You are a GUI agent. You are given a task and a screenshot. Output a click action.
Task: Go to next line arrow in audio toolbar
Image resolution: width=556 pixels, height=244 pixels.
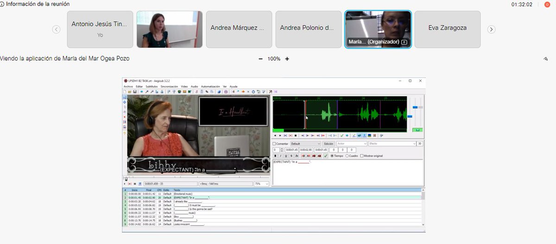pyautogui.click(x=347, y=135)
